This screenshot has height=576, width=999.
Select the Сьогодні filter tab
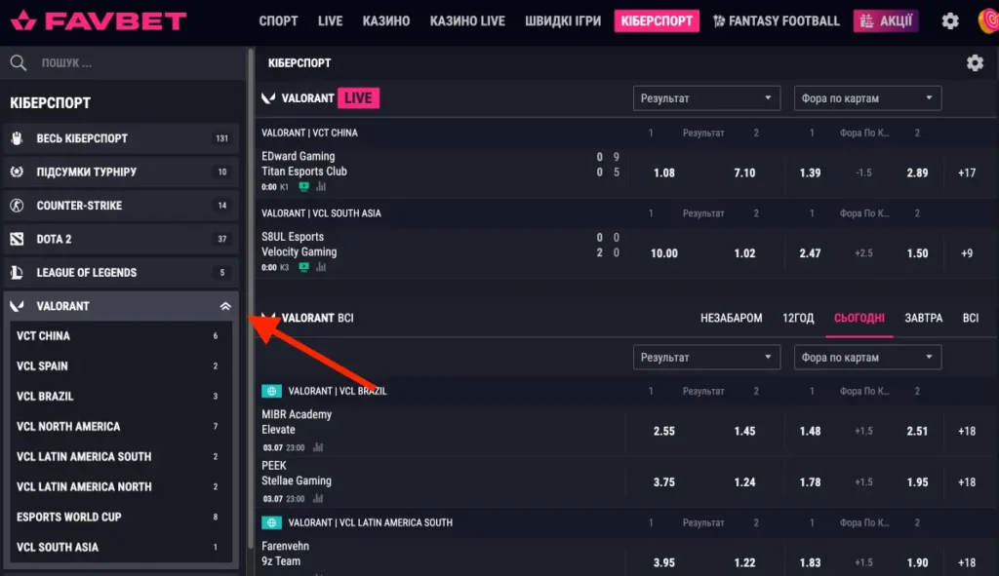(859, 318)
